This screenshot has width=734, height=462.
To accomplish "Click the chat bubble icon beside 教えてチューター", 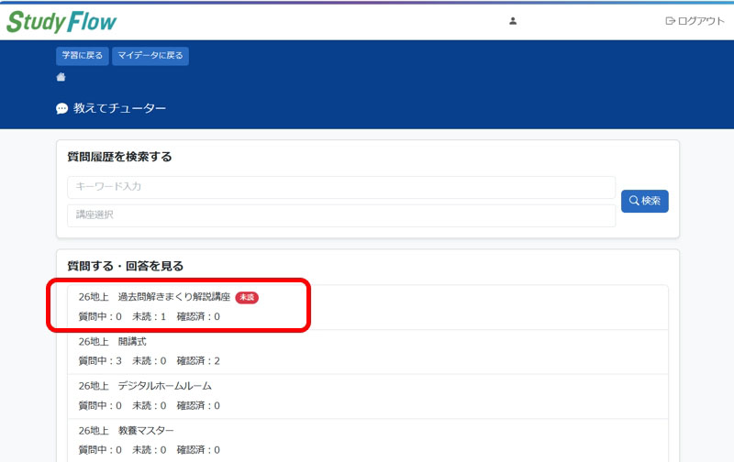I will tap(61, 108).
